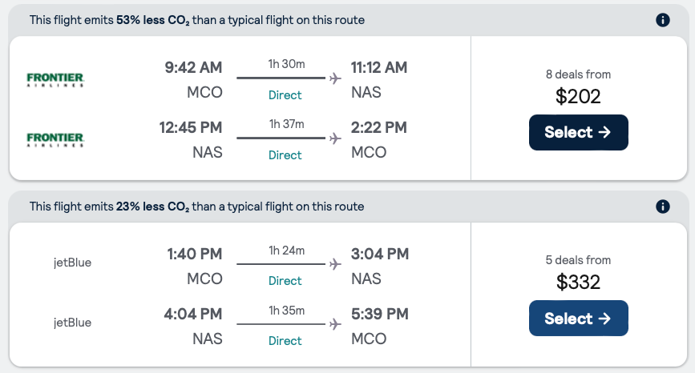Click the plane icon on the 1h 30m flight

point(335,78)
